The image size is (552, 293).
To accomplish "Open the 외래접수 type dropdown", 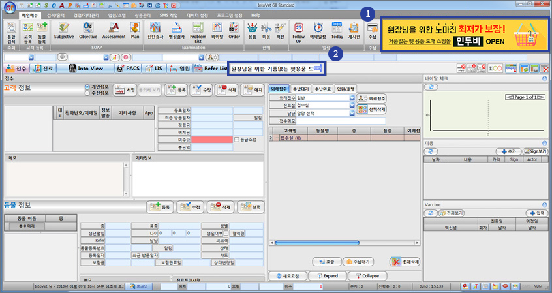I will click(x=352, y=98).
